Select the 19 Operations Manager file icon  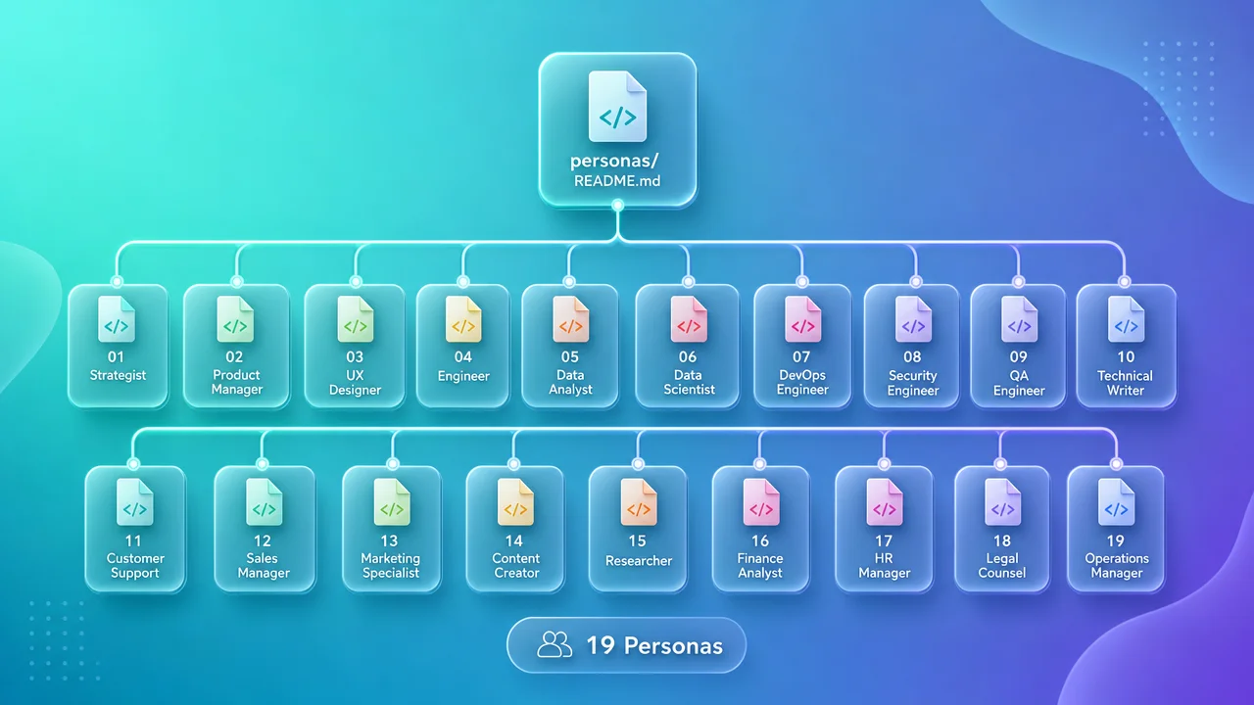click(1116, 502)
